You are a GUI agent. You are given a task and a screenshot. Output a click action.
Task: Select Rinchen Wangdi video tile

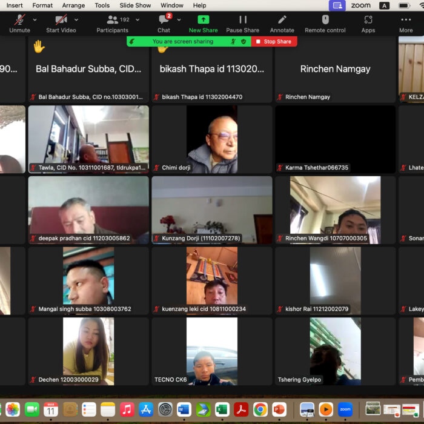pos(335,210)
